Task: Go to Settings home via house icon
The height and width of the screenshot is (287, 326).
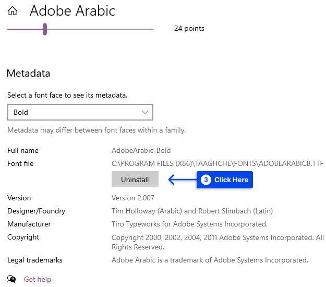Action: (13, 11)
